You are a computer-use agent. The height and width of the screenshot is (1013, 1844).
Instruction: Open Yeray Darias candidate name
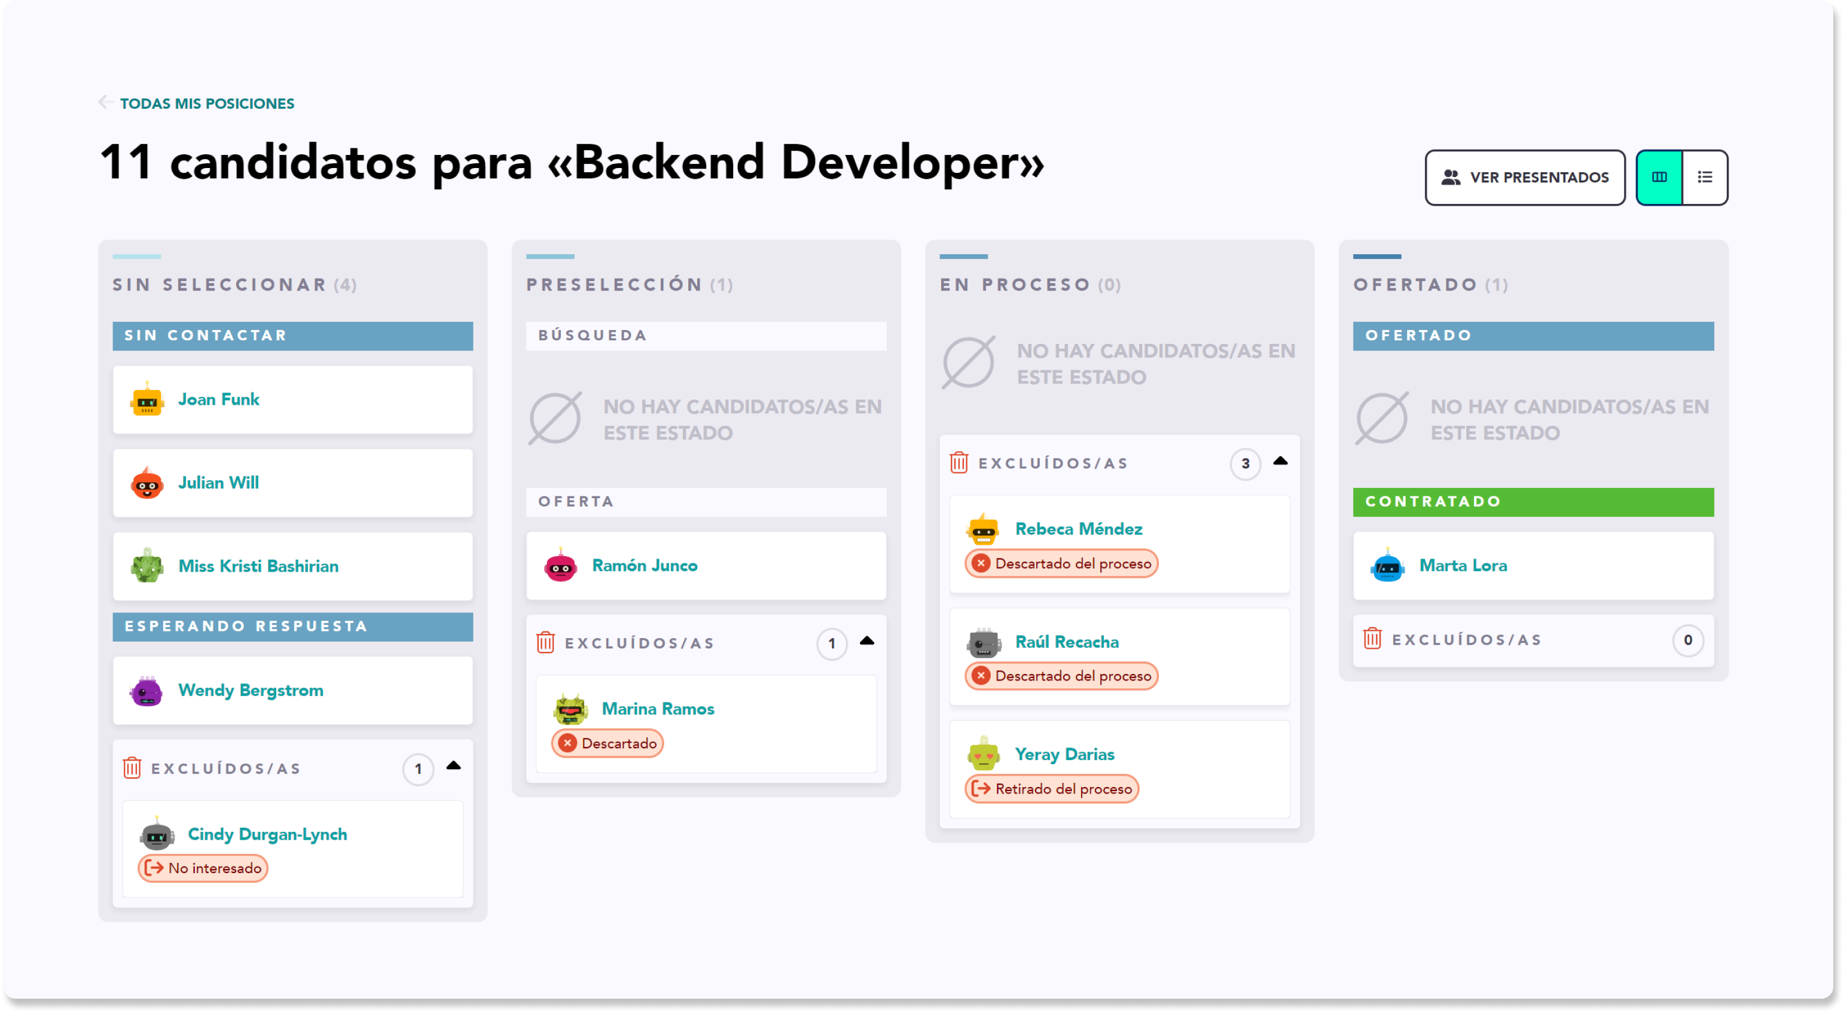[1064, 755]
